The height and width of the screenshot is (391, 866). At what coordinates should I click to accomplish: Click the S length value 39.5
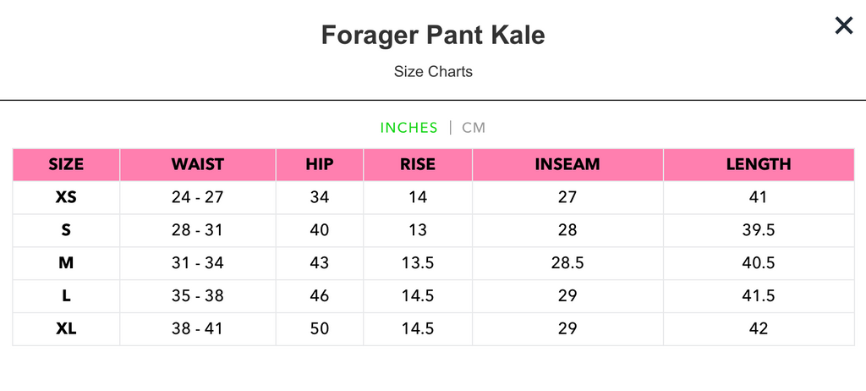[759, 230]
